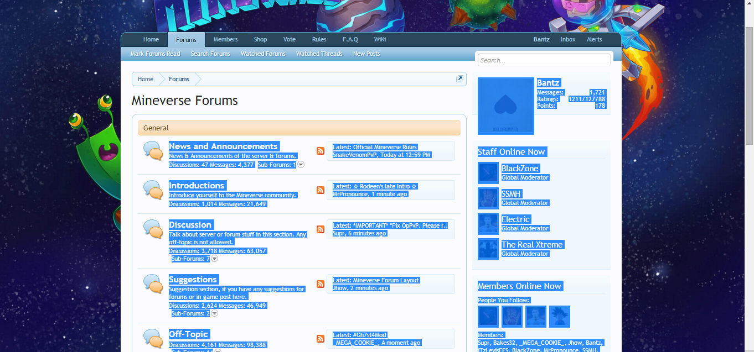754x352 pixels.
Task: Open Suggestions forum title
Action: (193, 280)
